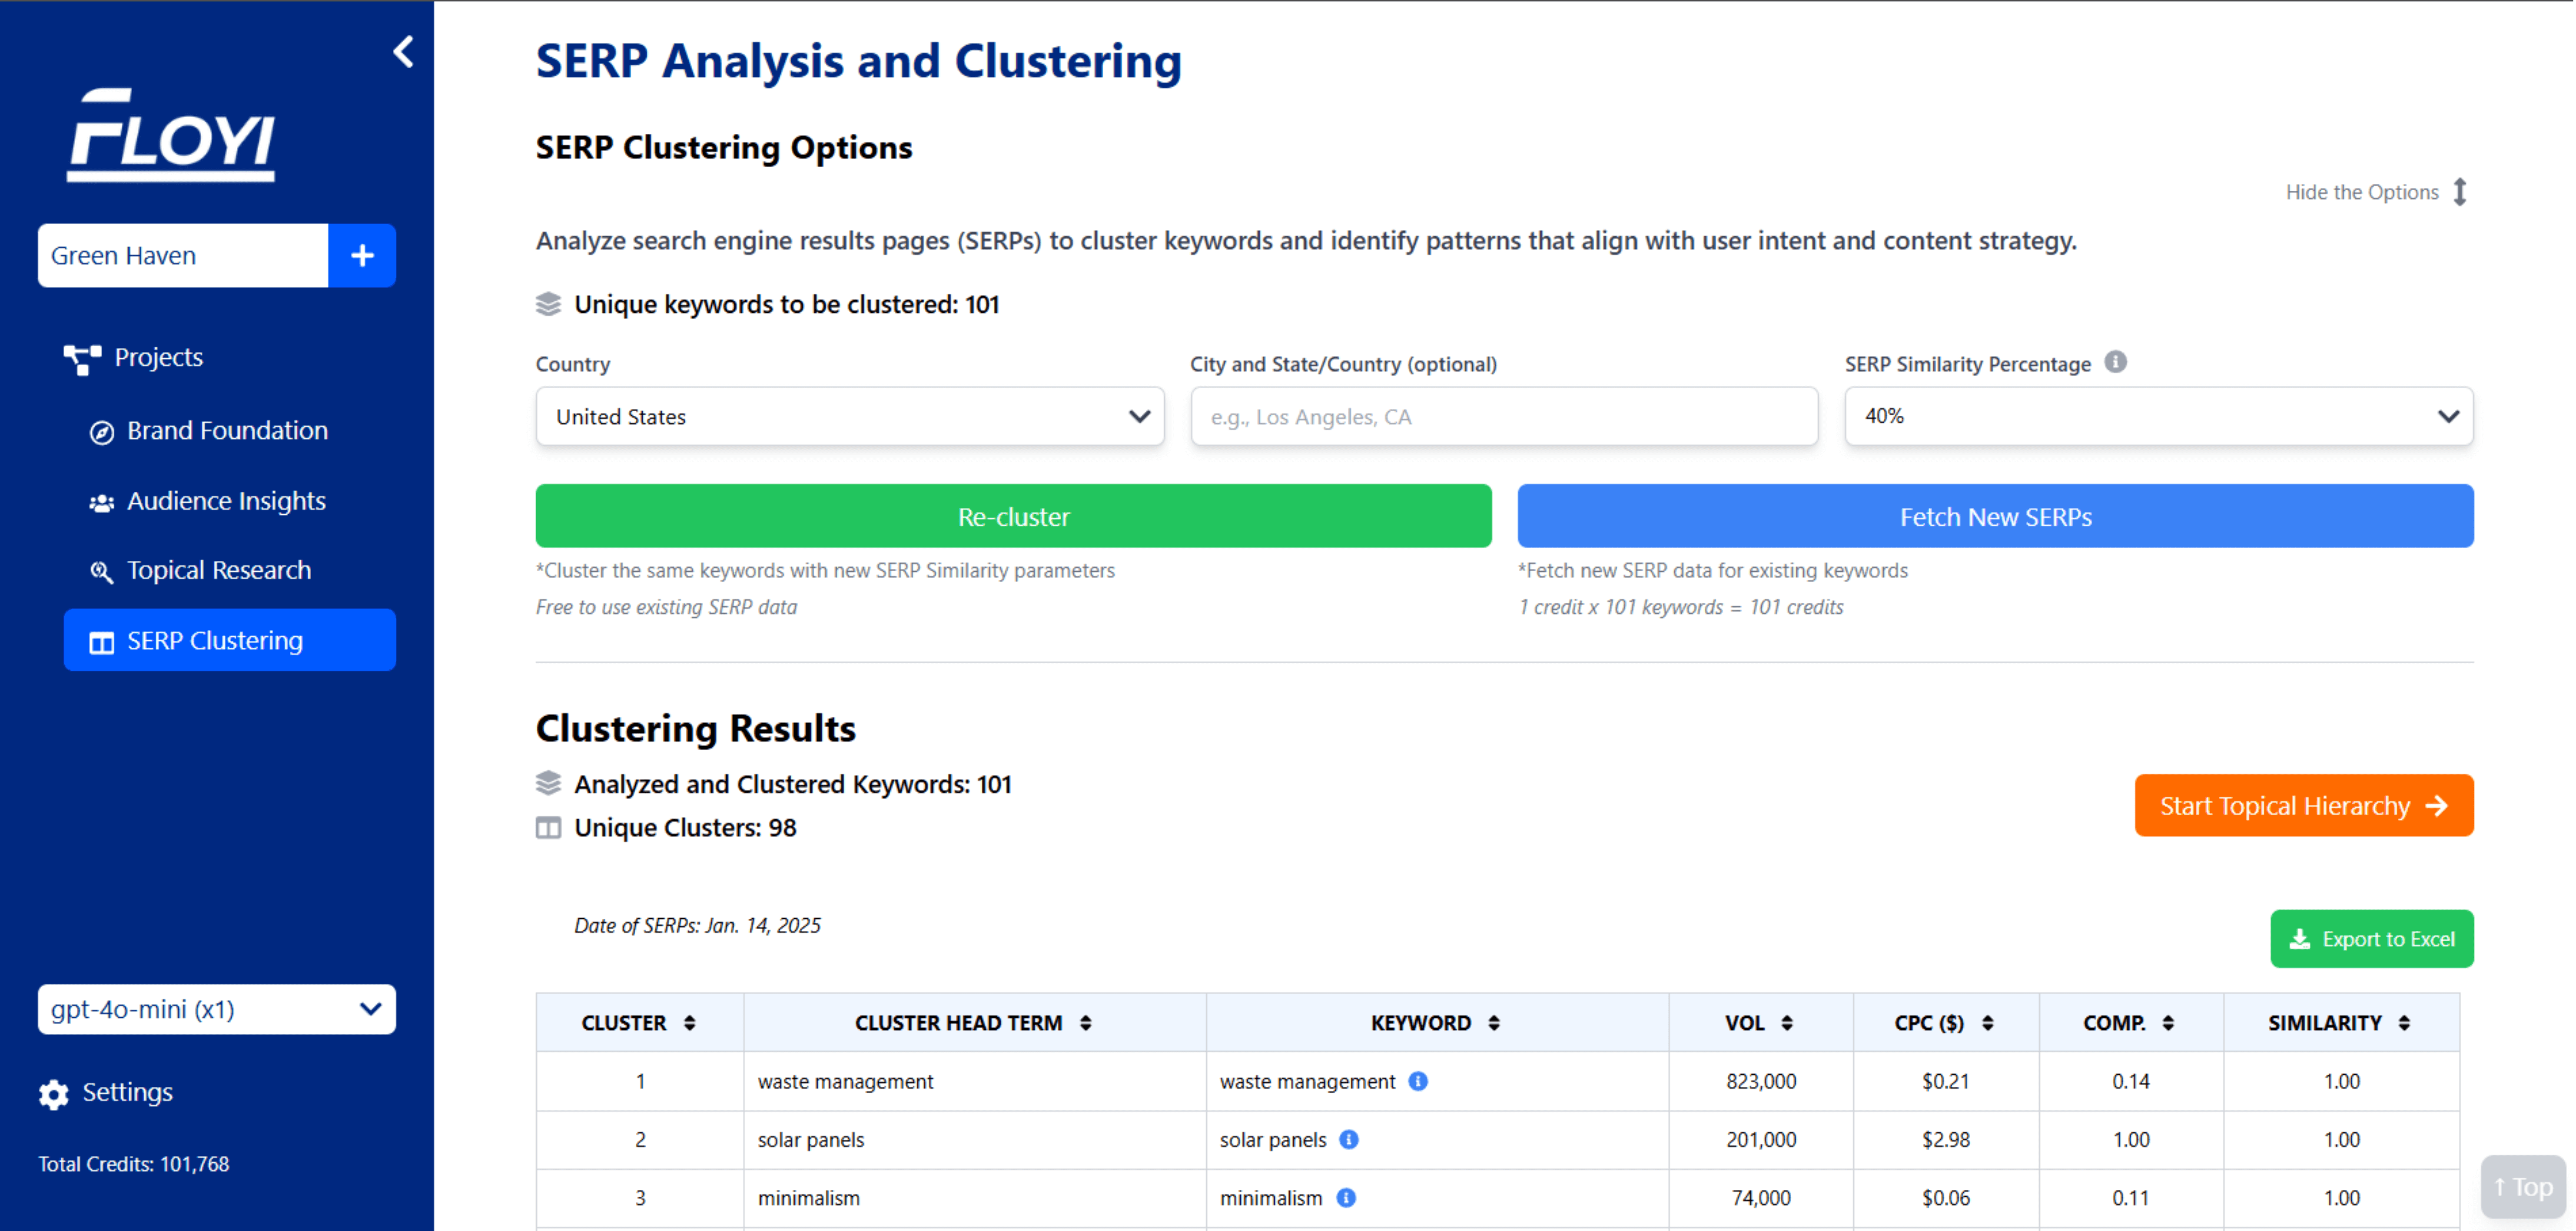Viewport: 2576px width, 1231px height.
Task: Go to Audience Insights
Action: click(226, 502)
